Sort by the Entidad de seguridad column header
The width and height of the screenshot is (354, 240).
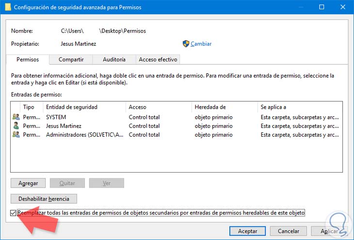71,107
